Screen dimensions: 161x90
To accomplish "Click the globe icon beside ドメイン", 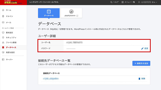I will pyautogui.click(x=3, y=16).
